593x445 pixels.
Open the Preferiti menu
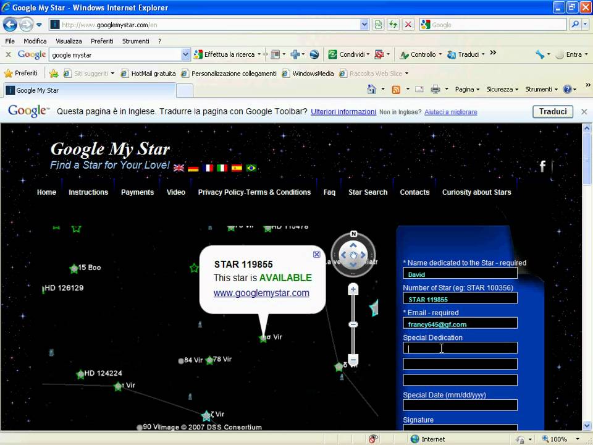(x=102, y=41)
